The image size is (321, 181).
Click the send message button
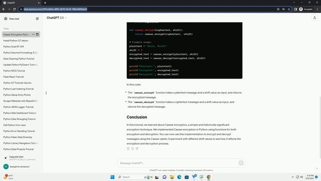pos(241,163)
